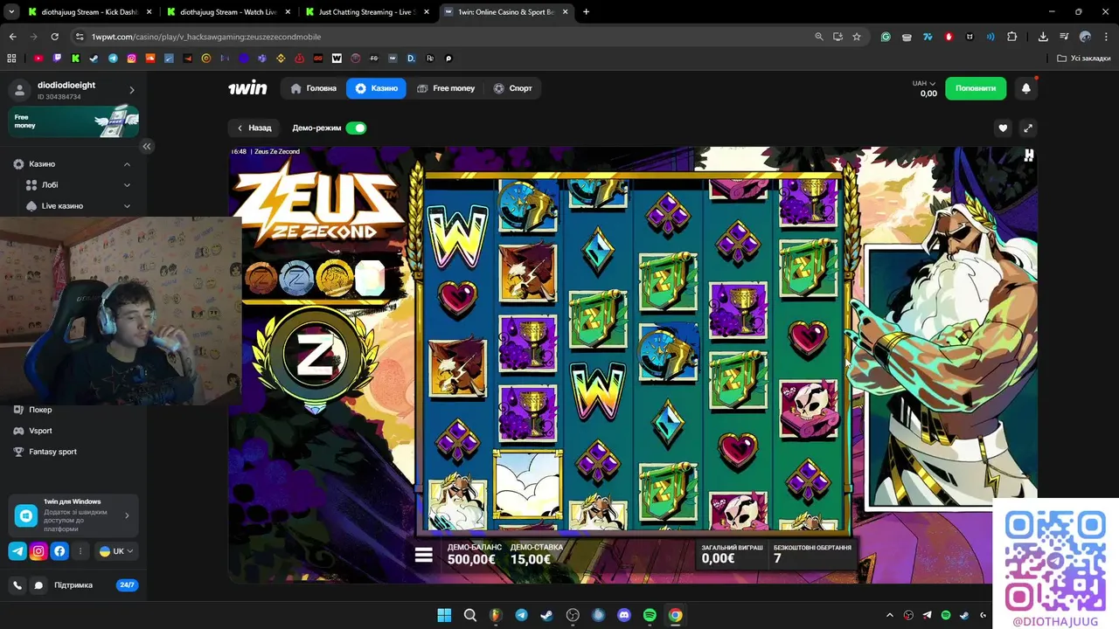Open the 1win для Windows app banner
1119x629 pixels.
pos(73,515)
